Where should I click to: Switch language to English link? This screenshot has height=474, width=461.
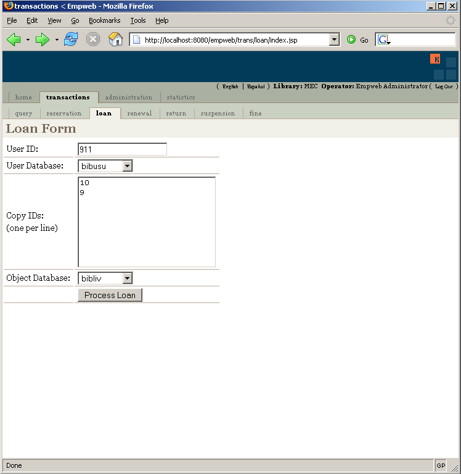click(x=230, y=86)
